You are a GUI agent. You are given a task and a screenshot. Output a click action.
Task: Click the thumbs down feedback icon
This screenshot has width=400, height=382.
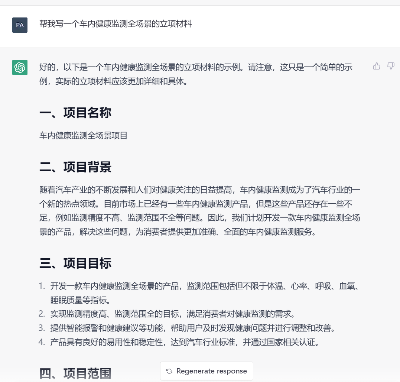[391, 66]
